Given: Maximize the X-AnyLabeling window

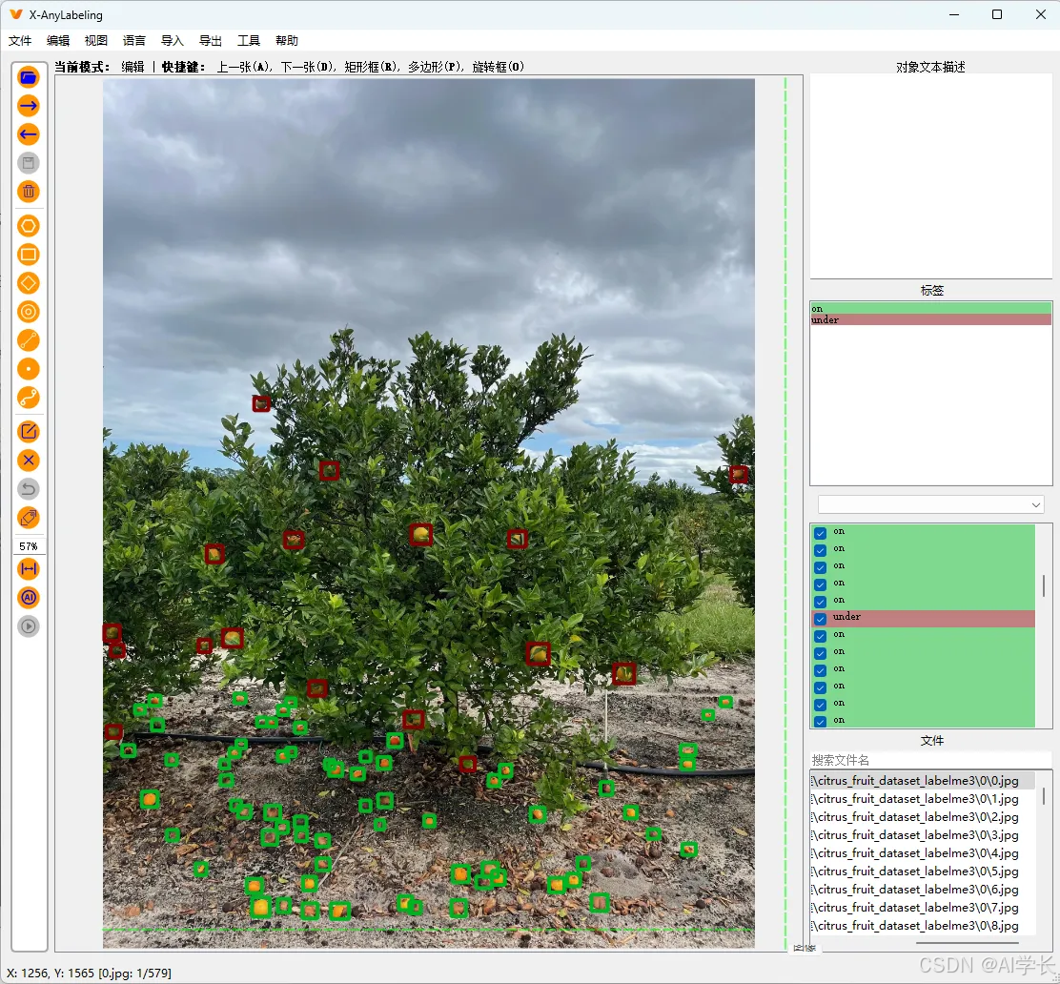Looking at the screenshot, I should pyautogui.click(x=996, y=15).
